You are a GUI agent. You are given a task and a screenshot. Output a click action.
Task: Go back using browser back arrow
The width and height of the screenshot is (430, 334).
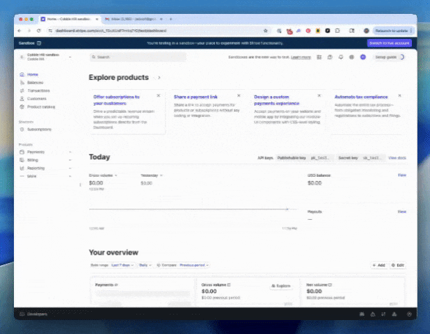19,31
